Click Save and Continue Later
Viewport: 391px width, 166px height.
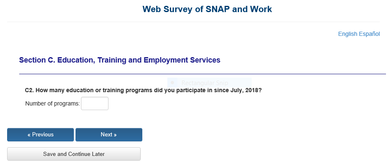click(74, 154)
